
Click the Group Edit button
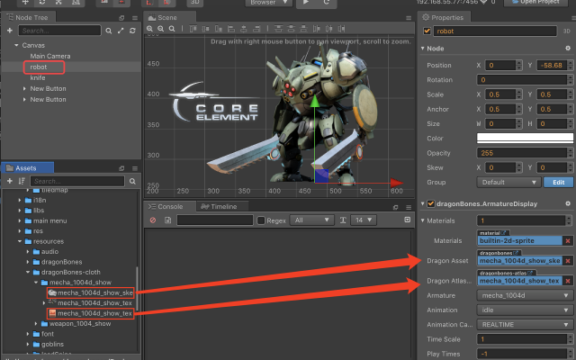tap(558, 182)
